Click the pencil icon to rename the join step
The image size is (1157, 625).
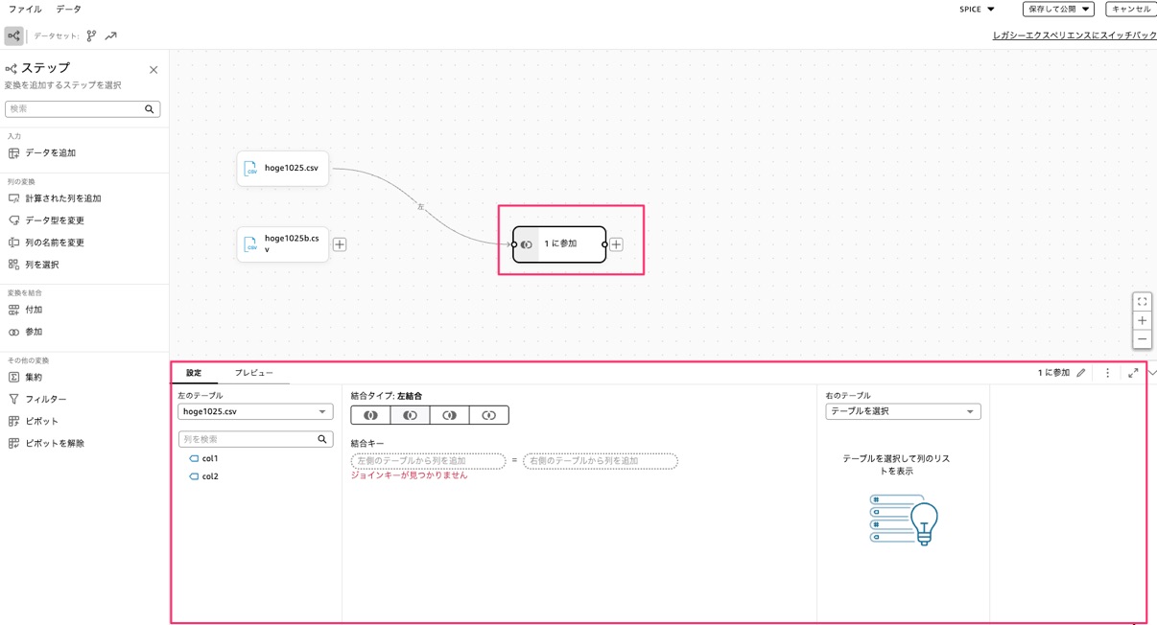1081,373
